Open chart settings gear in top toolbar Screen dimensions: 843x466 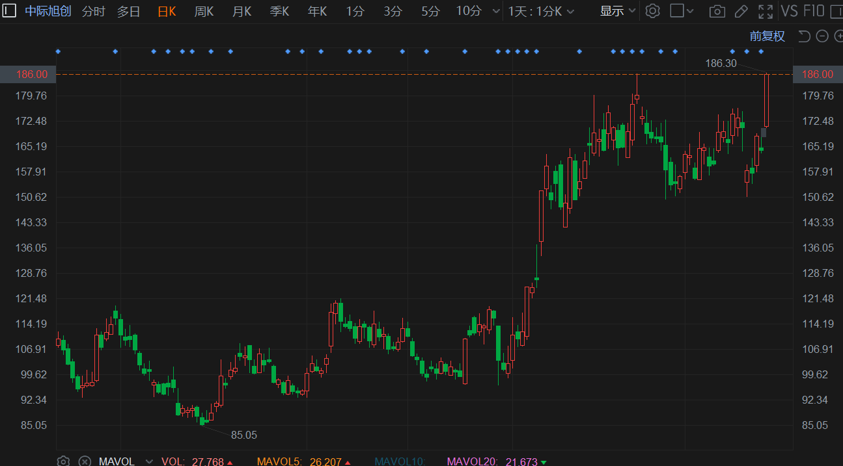coord(653,11)
